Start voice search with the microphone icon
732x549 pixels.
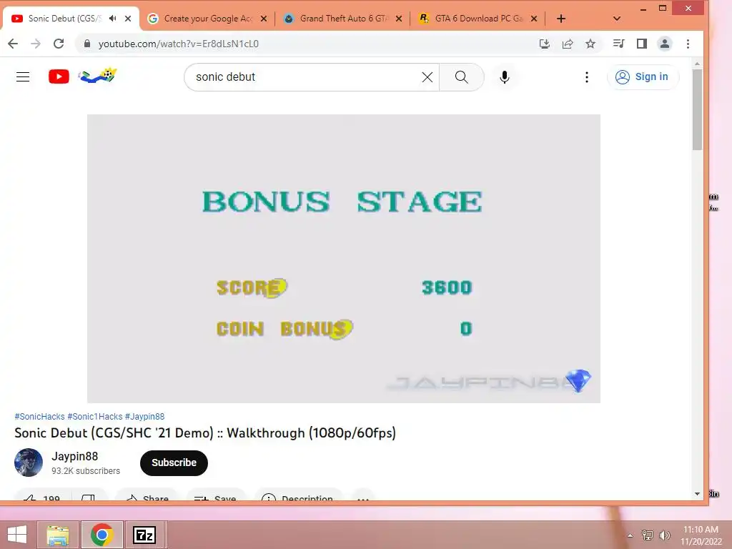click(x=504, y=77)
